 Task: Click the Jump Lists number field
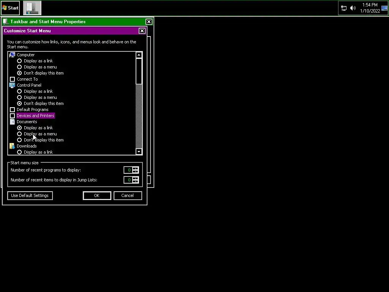pos(128,180)
